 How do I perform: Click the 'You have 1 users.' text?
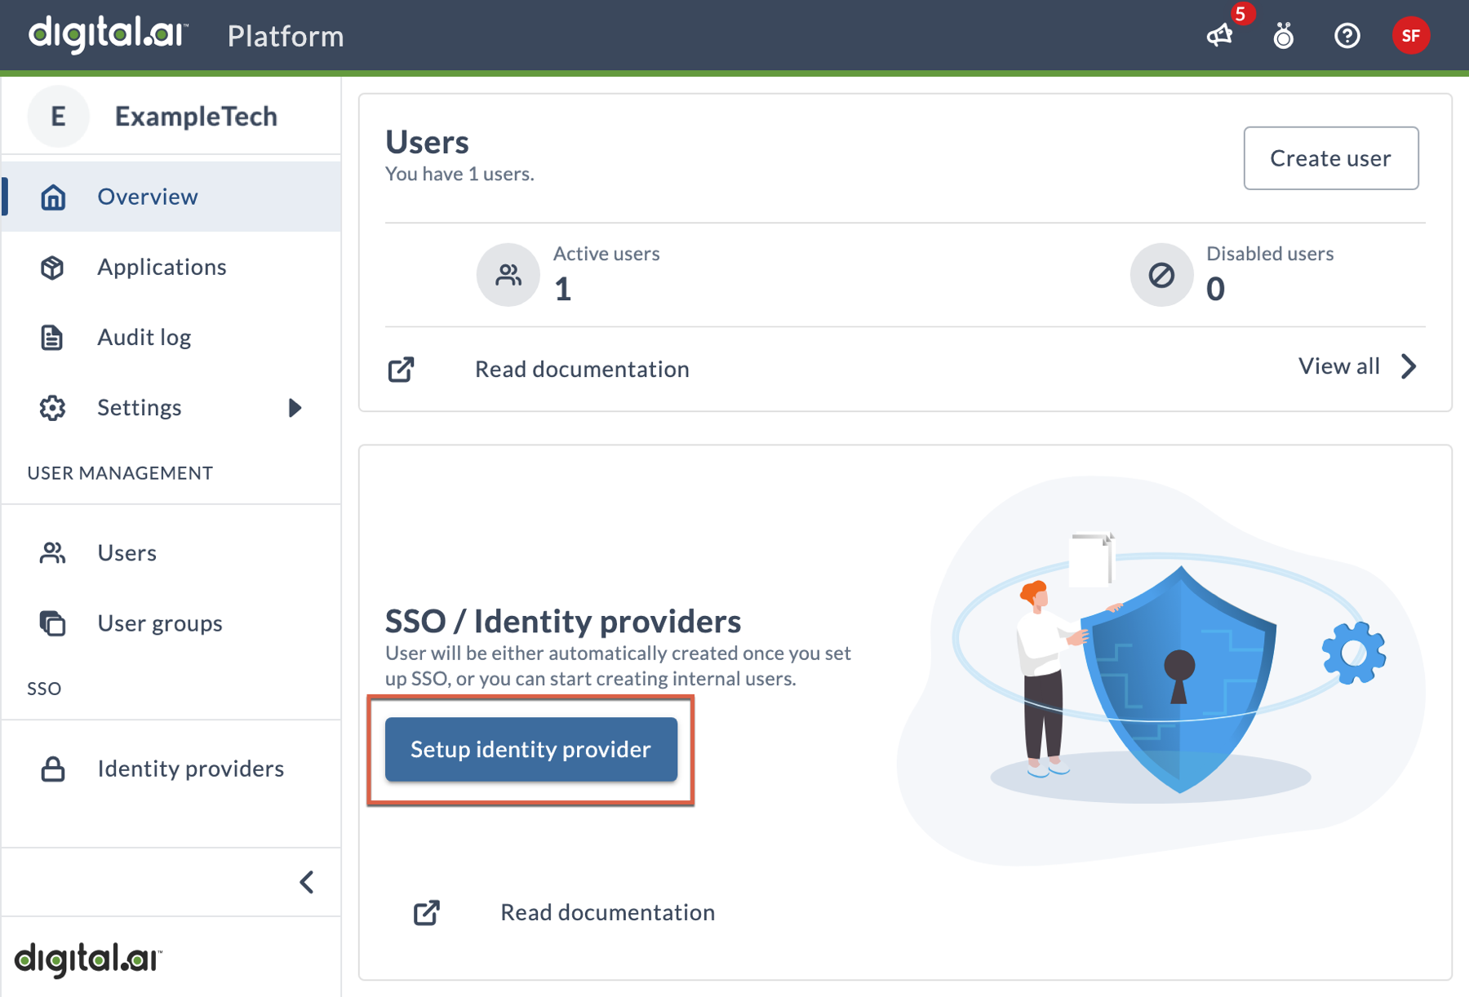tap(459, 174)
